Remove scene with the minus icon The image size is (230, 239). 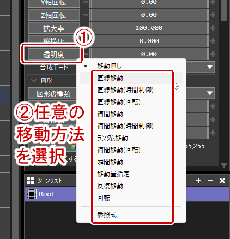pos(210,181)
